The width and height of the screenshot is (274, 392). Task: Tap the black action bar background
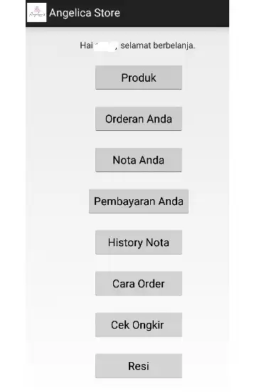pos(175,13)
